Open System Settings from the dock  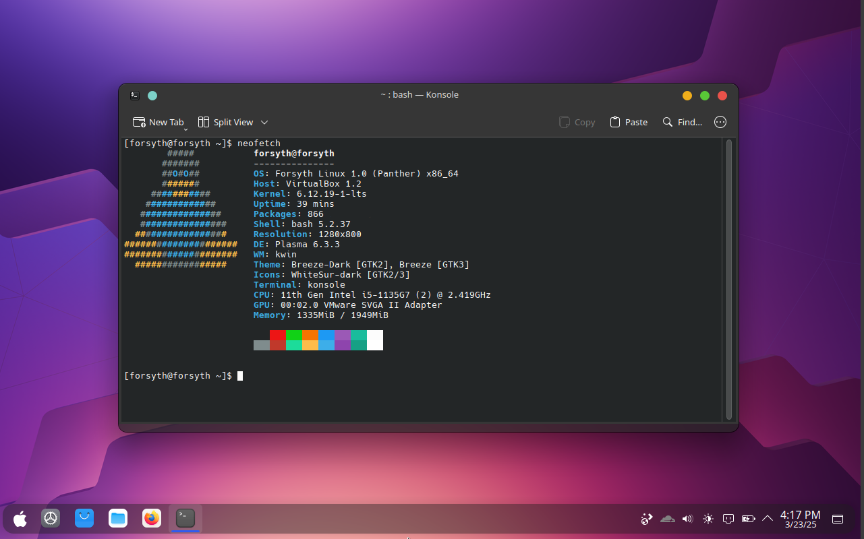click(51, 518)
